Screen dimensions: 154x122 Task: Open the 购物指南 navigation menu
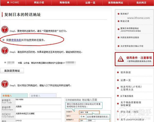click(65, 3)
